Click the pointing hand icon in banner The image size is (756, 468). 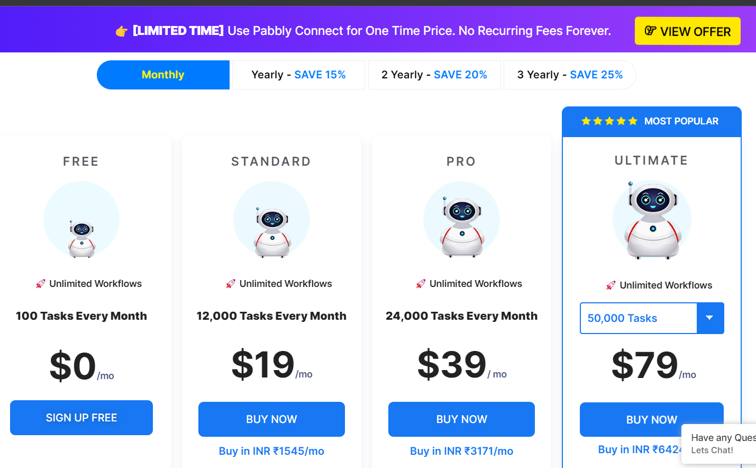pos(122,31)
